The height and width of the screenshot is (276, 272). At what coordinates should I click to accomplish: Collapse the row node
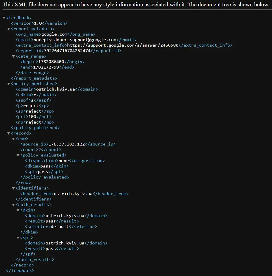click(x=13, y=139)
